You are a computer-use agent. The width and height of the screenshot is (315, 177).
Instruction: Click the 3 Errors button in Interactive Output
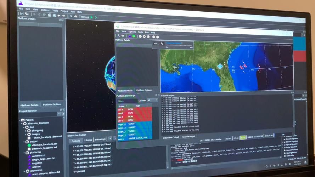pyautogui.click(x=88, y=140)
